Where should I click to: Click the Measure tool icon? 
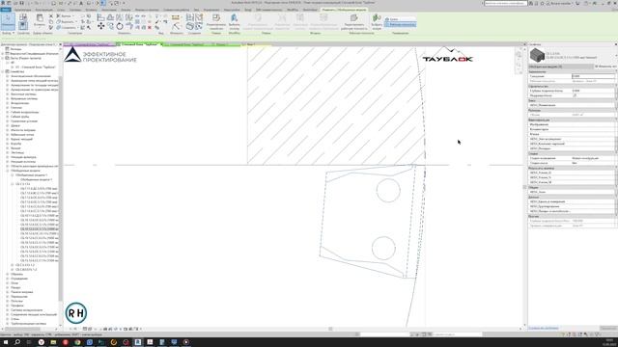click(x=176, y=17)
